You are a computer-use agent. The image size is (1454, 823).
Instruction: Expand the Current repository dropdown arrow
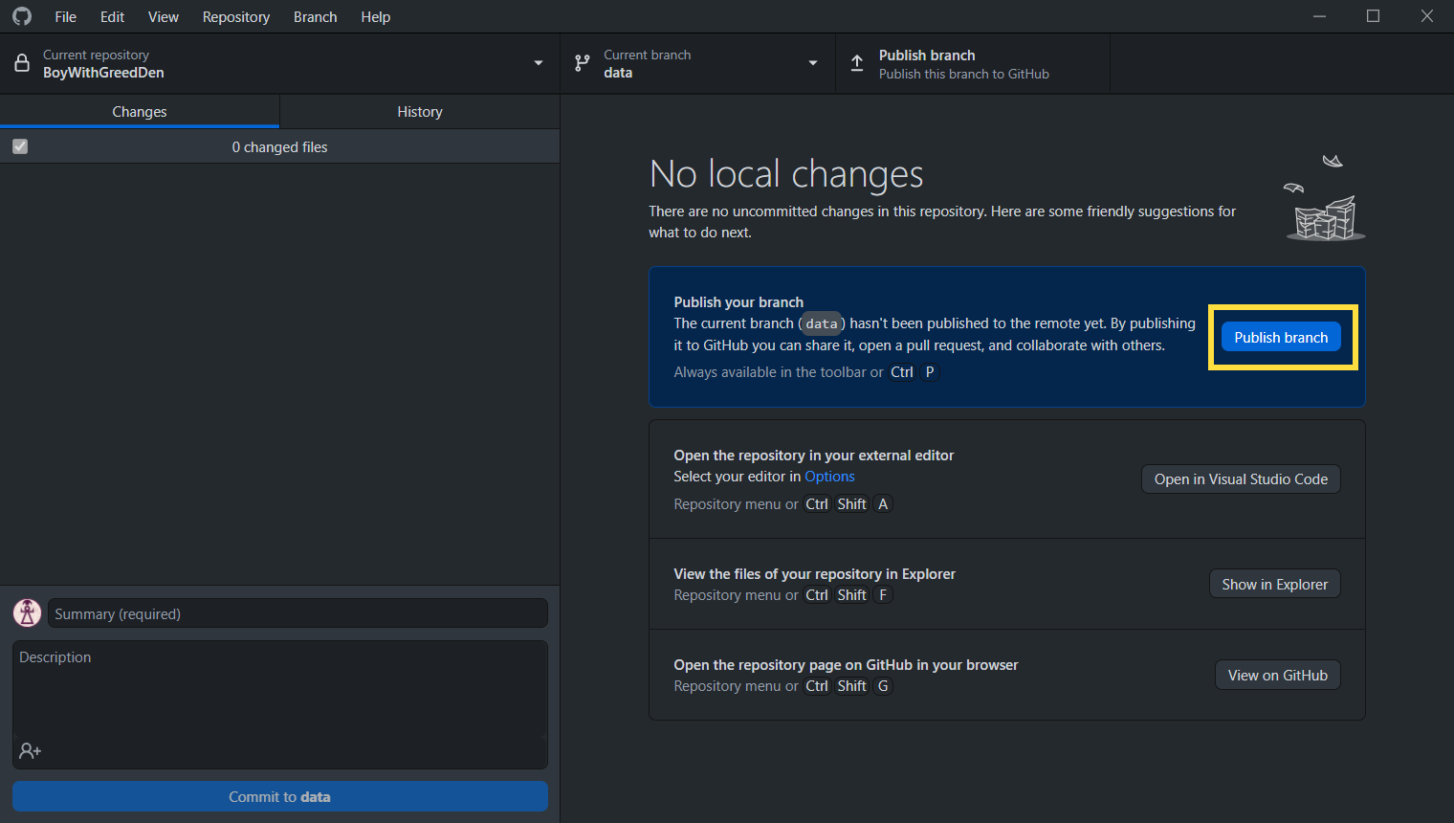[539, 63]
